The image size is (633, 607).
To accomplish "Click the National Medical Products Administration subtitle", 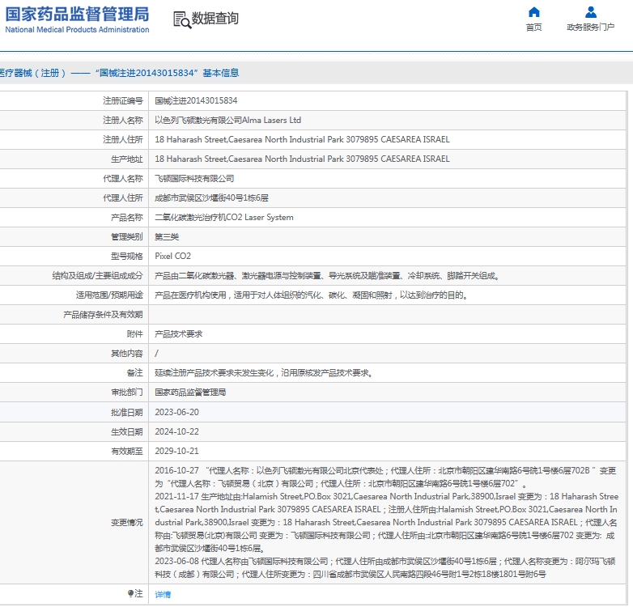I will coord(77,29).
